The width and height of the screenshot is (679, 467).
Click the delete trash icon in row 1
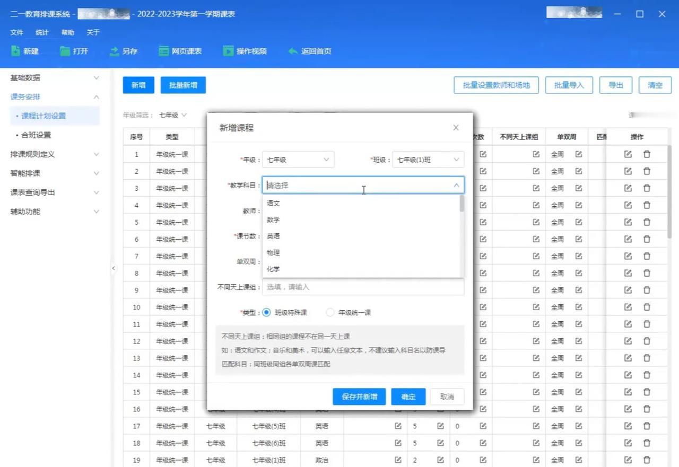click(x=647, y=154)
